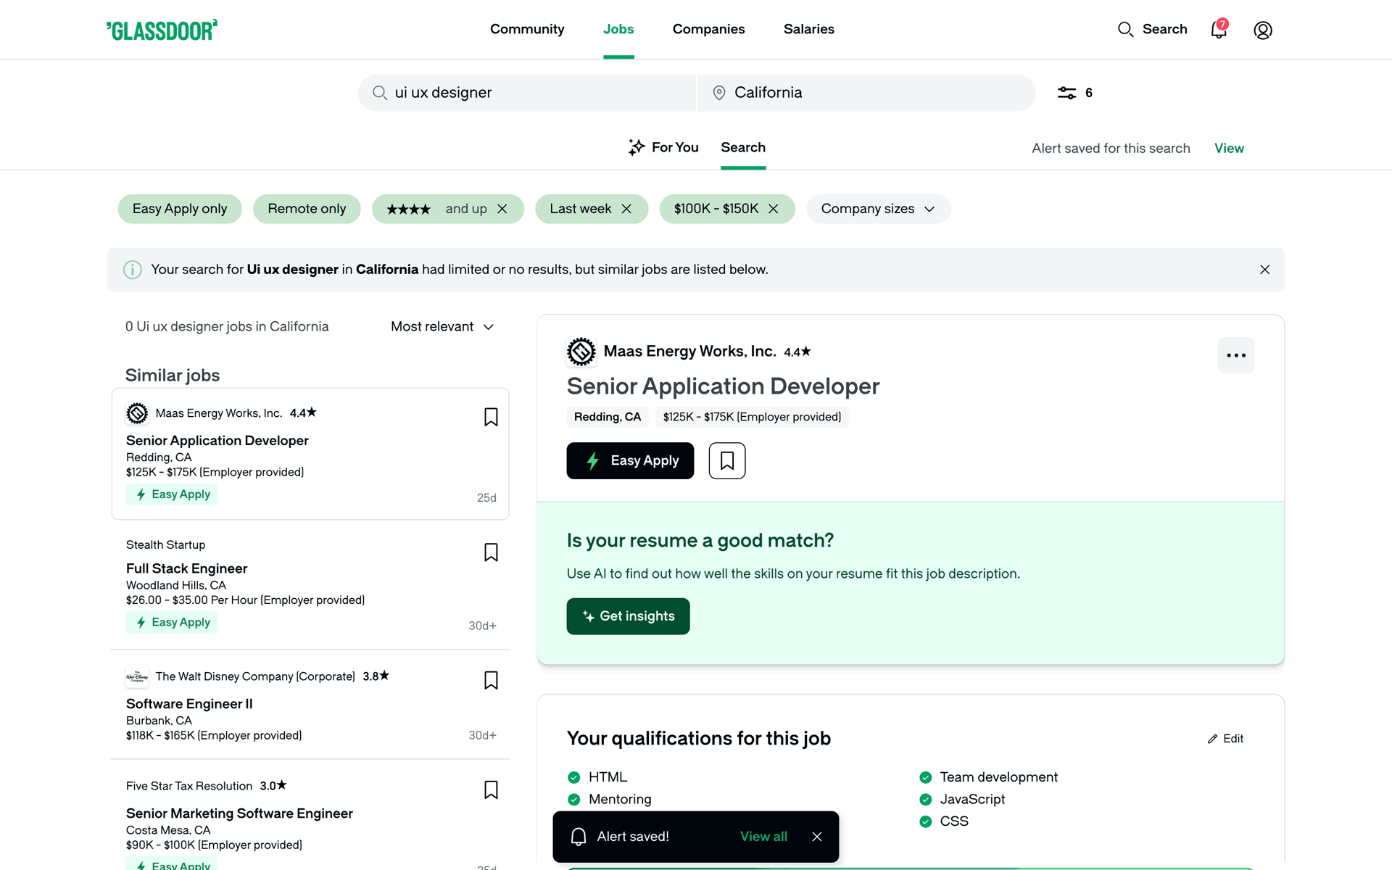Image resolution: width=1392 pixels, height=870 pixels.
Task: Click the HTML qualification item
Action: [x=598, y=777]
